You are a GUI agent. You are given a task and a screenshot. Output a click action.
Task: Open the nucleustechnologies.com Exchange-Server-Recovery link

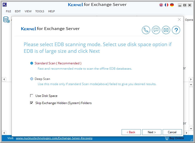(54, 138)
